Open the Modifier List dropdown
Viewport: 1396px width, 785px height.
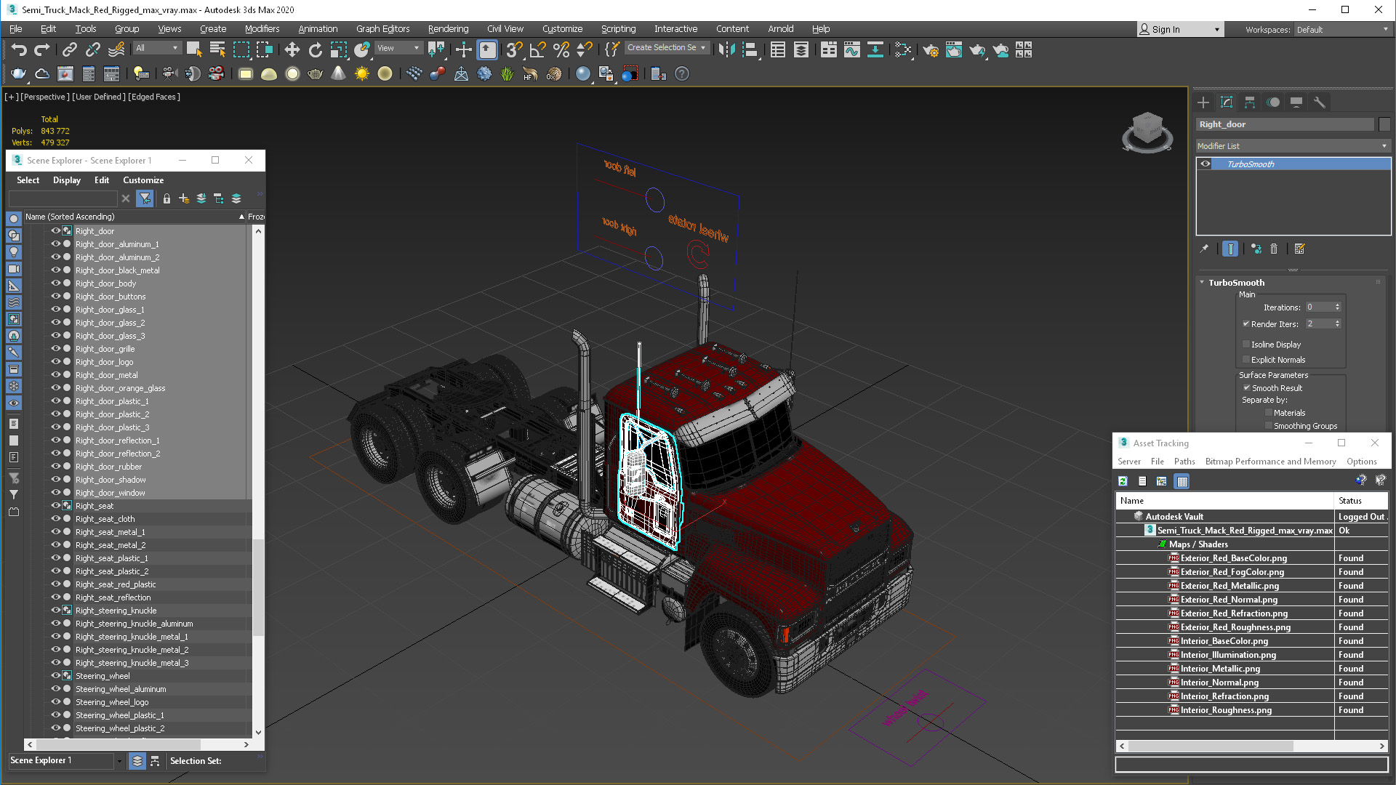(x=1293, y=146)
